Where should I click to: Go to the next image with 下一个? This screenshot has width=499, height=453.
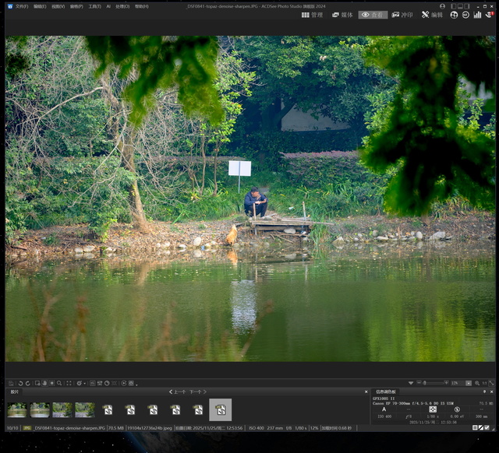pos(199,392)
